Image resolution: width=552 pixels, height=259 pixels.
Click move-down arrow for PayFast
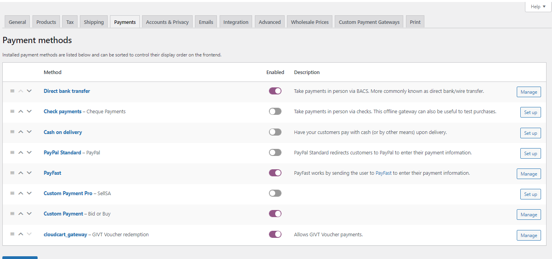[29, 172]
